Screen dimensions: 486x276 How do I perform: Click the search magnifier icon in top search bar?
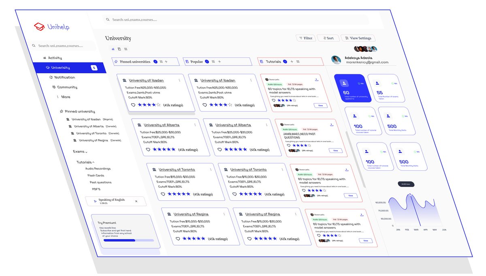click(108, 19)
